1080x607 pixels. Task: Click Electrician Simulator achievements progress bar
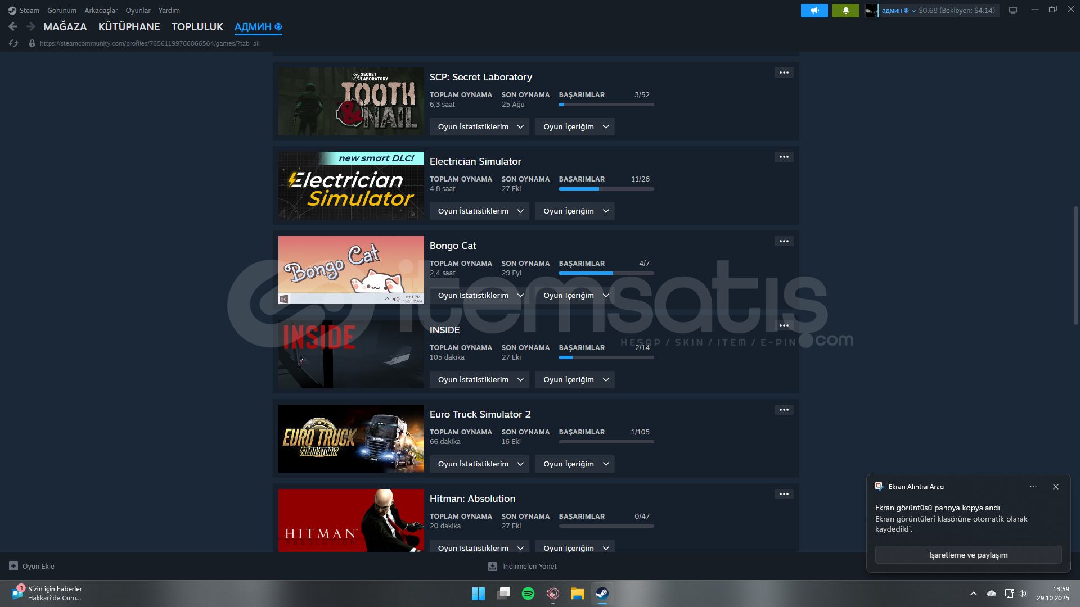point(606,189)
